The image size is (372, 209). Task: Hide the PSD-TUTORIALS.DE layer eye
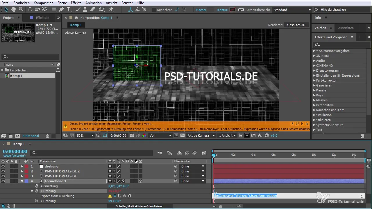pos(3,176)
